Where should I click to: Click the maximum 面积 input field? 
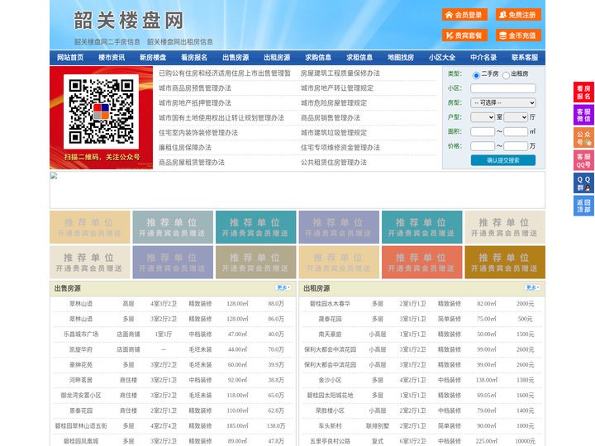(x=516, y=131)
